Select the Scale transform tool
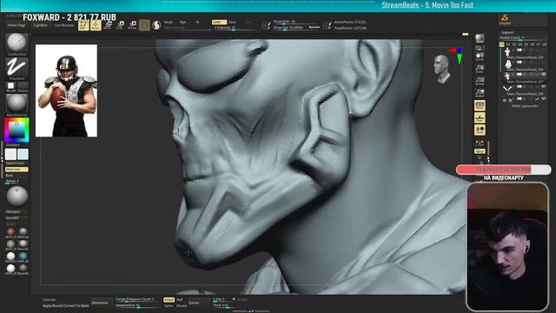The image size is (556, 313). point(120,25)
